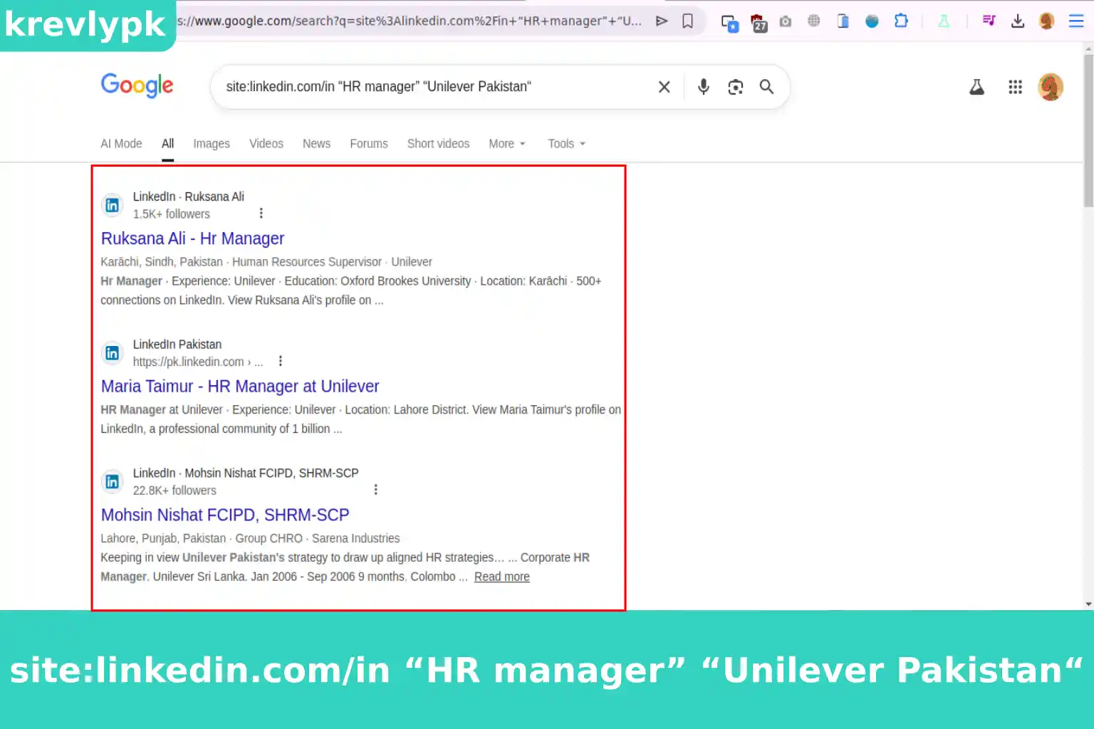The image size is (1094, 729).
Task: Open options menu for Mohsin Nishat result
Action: click(376, 490)
